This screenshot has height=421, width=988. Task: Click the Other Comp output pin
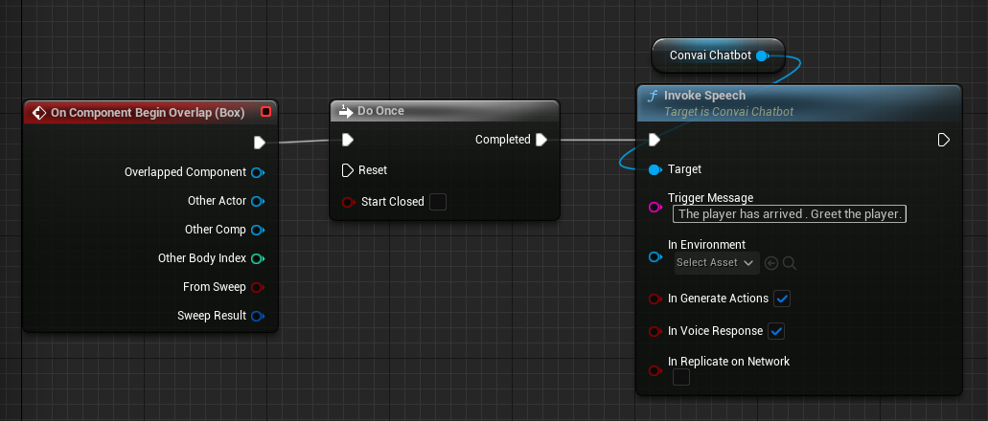click(257, 231)
